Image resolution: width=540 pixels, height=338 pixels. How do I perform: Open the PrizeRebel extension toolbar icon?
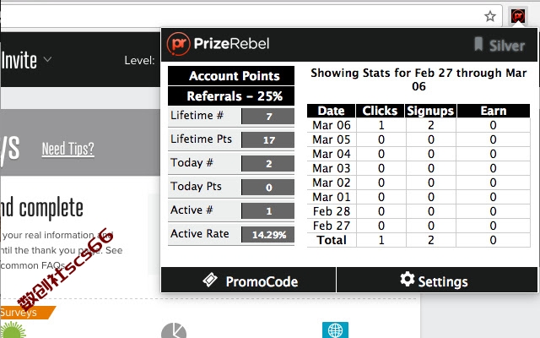518,15
